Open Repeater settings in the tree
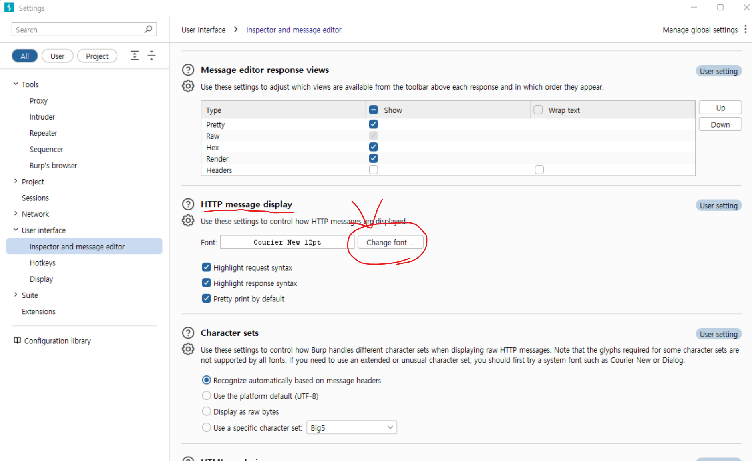The width and height of the screenshot is (752, 461). (43, 133)
